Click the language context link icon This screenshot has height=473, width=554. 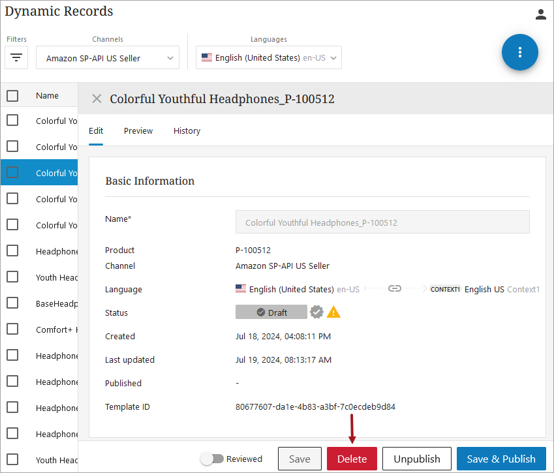coord(395,289)
